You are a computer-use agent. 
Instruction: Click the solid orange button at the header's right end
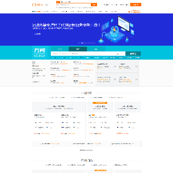136,5
